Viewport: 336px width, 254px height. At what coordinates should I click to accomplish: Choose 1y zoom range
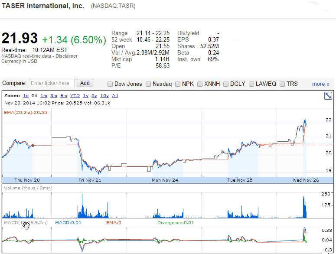(x=86, y=95)
